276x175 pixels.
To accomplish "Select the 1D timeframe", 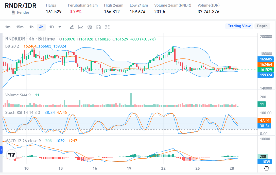I will pyautogui.click(x=51, y=27).
